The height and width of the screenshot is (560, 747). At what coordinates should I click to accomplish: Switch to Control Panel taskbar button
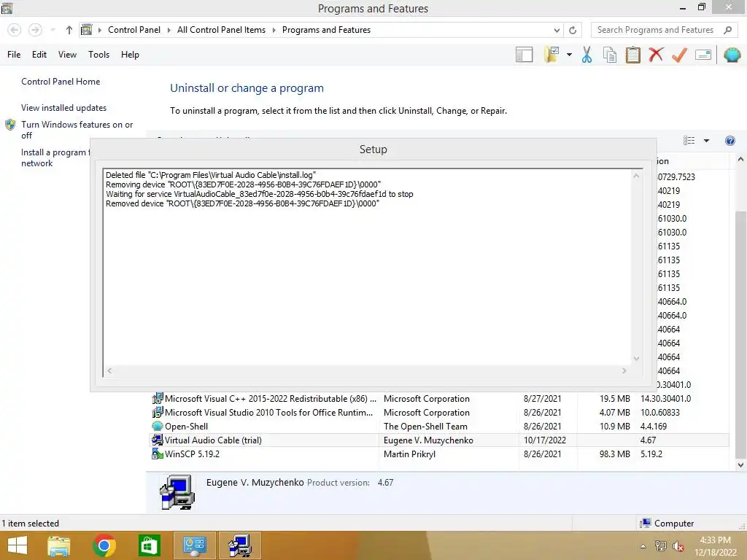[194, 545]
